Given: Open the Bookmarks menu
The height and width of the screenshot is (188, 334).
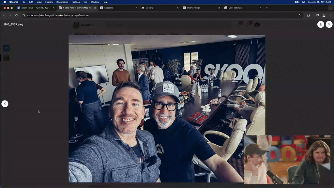Looking at the screenshot, I should [x=62, y=2].
